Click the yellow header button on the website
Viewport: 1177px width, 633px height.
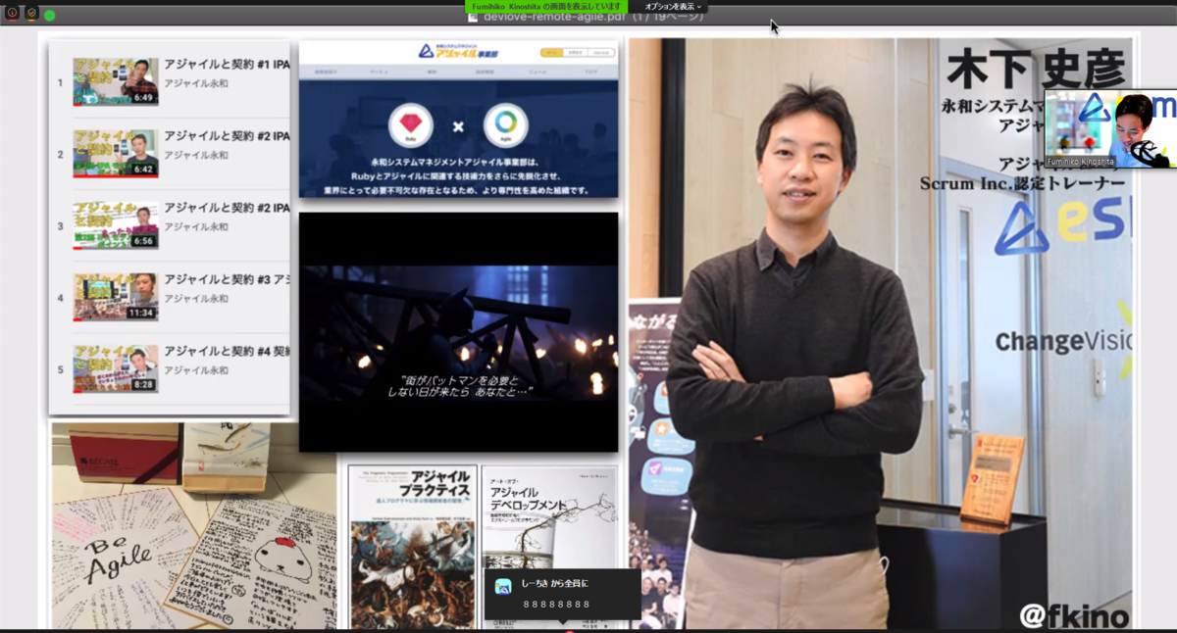coord(549,52)
